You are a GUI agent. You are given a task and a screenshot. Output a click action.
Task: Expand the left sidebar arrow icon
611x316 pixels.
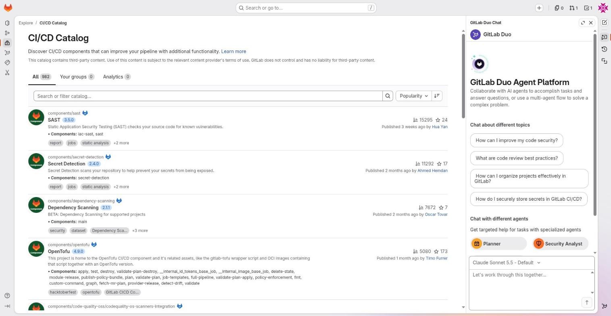[7, 306]
